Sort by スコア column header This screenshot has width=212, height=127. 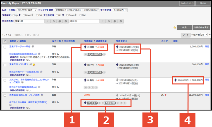click(x=164, y=41)
